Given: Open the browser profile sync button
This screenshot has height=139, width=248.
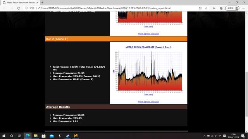Looking at the screenshot, I should 232,8.
